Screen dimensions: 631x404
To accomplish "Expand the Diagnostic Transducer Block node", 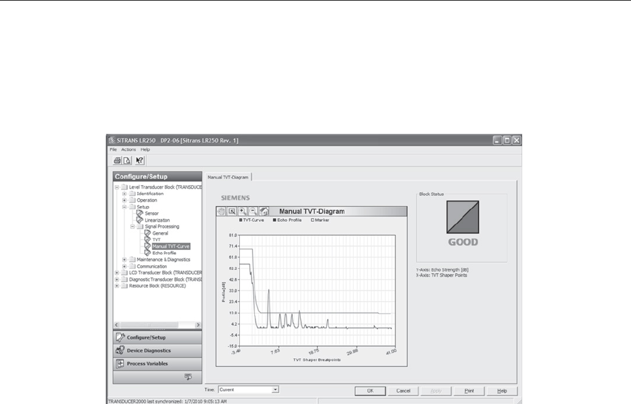I will point(117,279).
